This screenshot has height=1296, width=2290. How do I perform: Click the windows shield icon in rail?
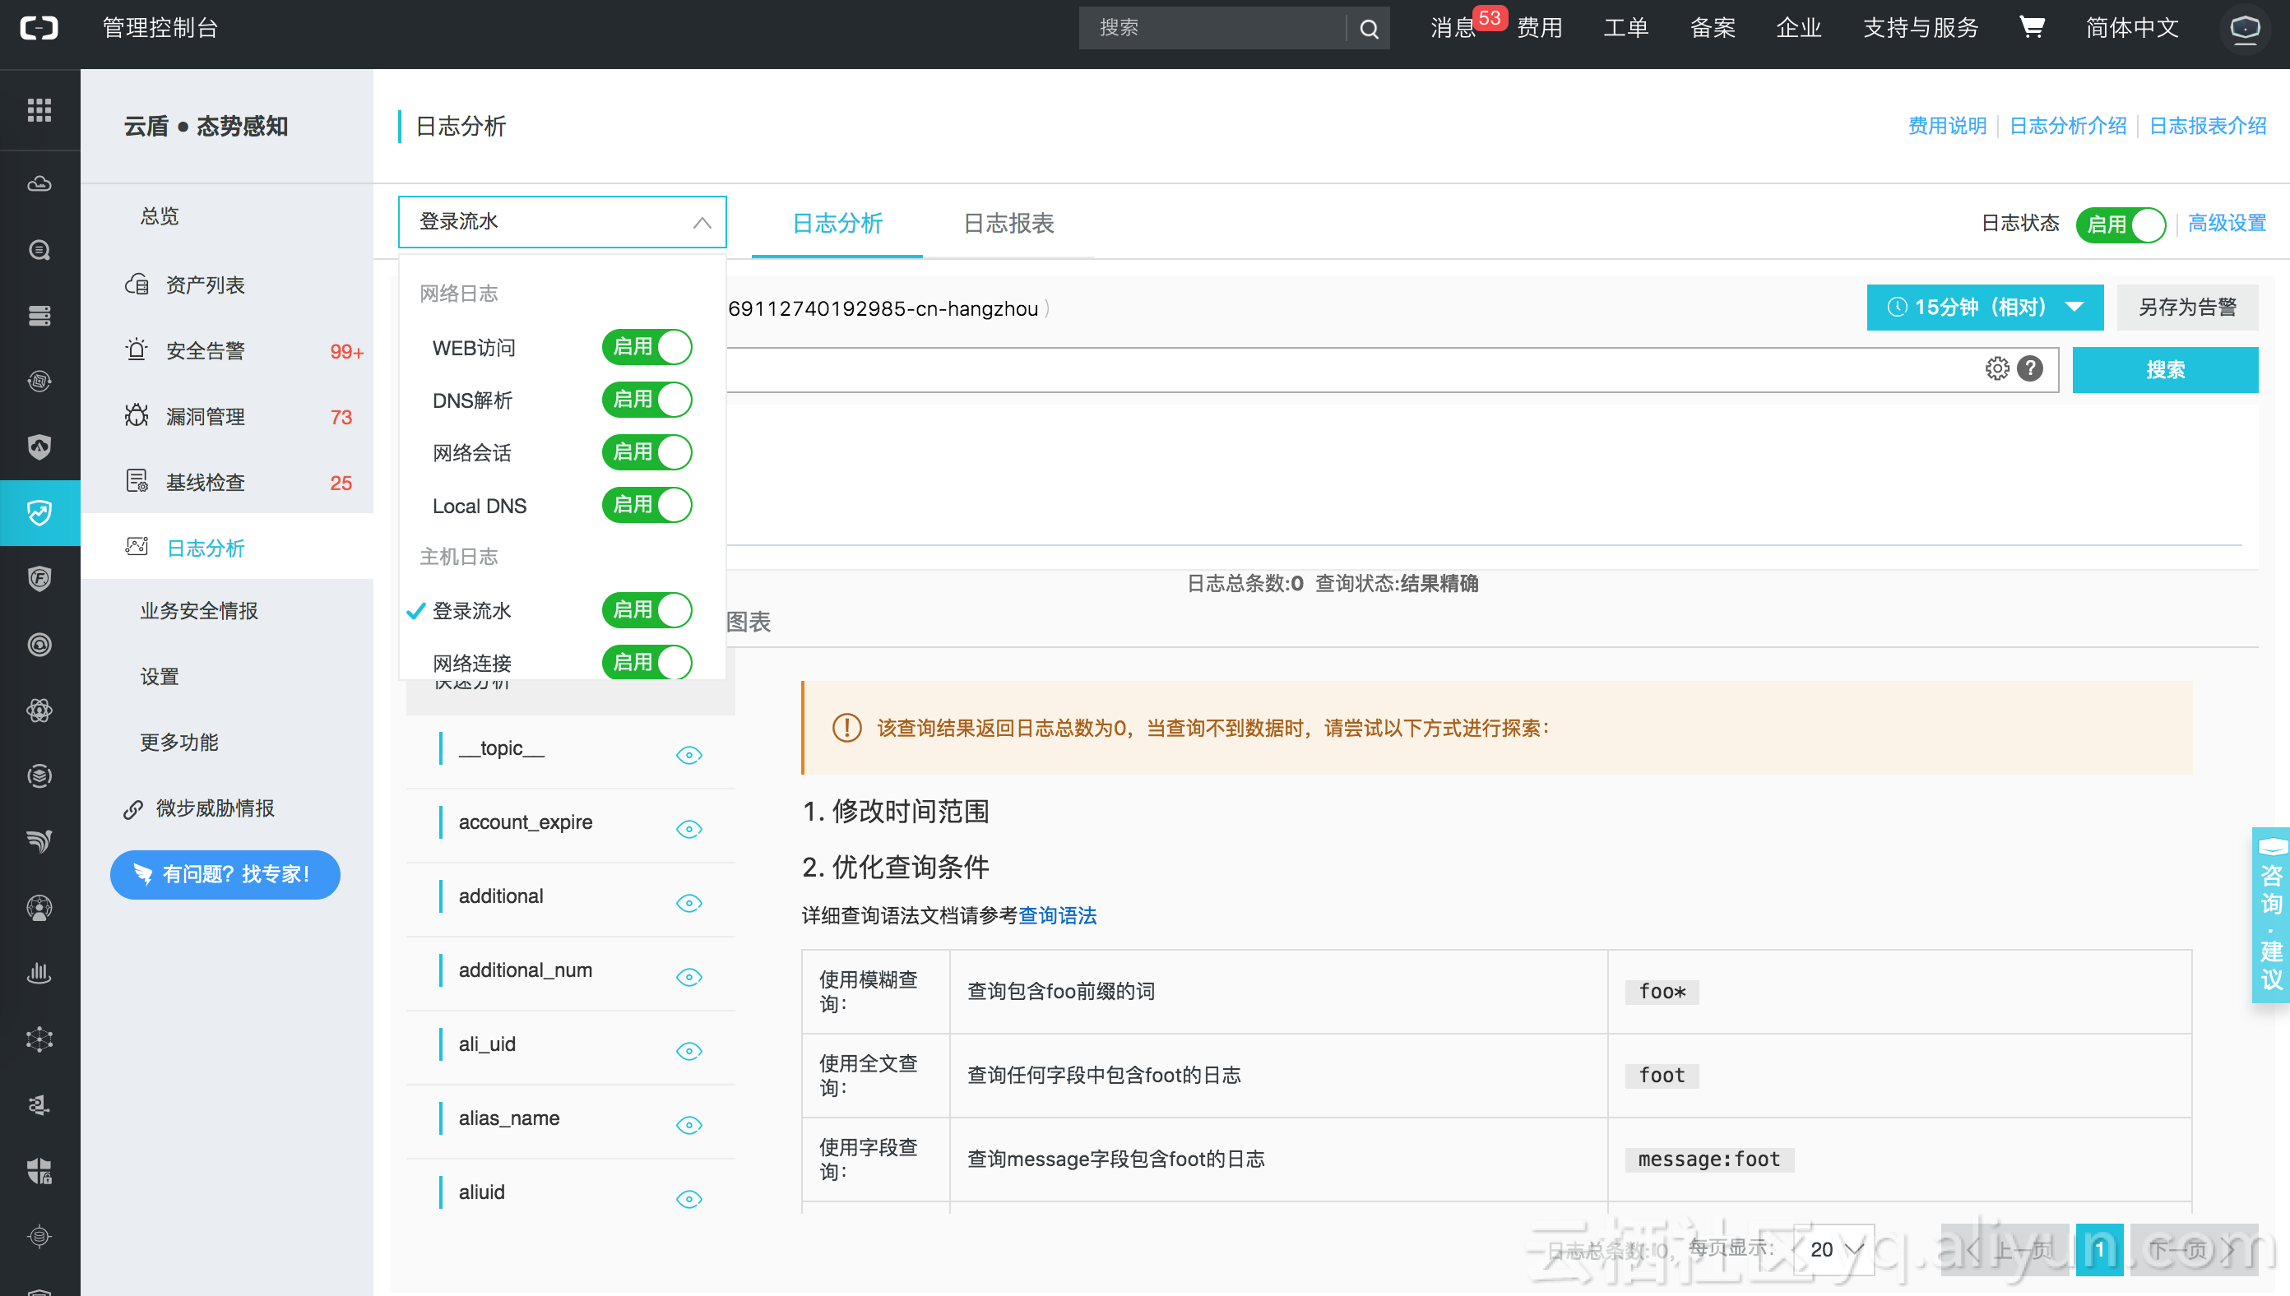coord(39,1170)
